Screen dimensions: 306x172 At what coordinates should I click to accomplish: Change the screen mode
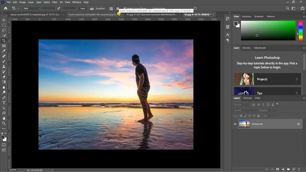(4, 150)
